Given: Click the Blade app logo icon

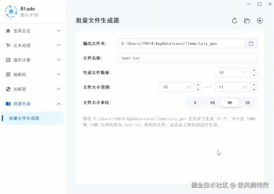Looking at the screenshot, I should tap(11, 12).
